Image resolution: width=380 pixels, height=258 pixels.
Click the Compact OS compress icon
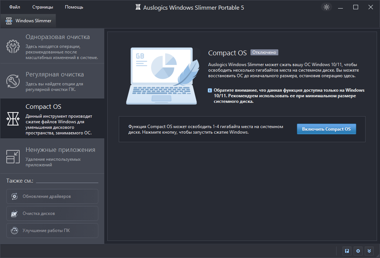point(13,118)
